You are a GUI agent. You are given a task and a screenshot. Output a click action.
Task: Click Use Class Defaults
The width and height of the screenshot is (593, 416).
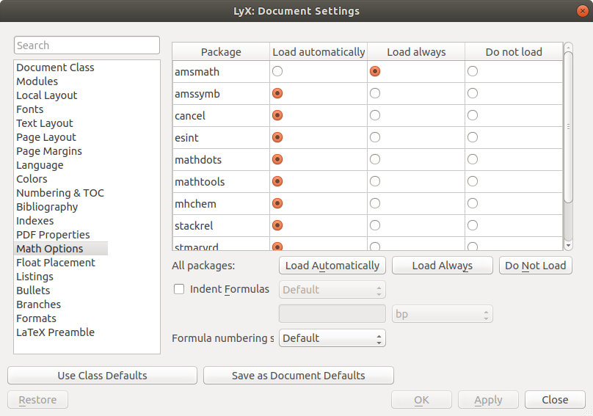pos(102,376)
